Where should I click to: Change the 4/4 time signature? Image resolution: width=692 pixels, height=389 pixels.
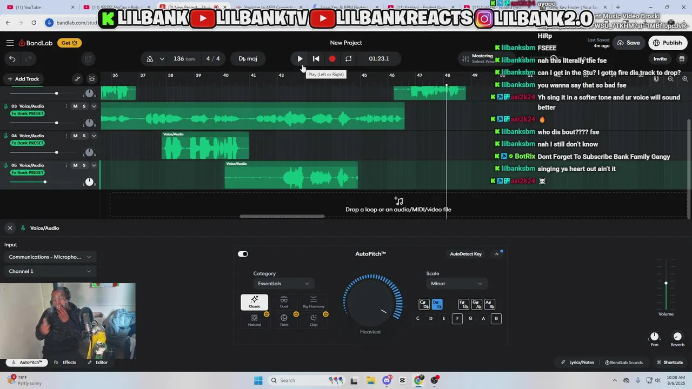[x=213, y=58]
